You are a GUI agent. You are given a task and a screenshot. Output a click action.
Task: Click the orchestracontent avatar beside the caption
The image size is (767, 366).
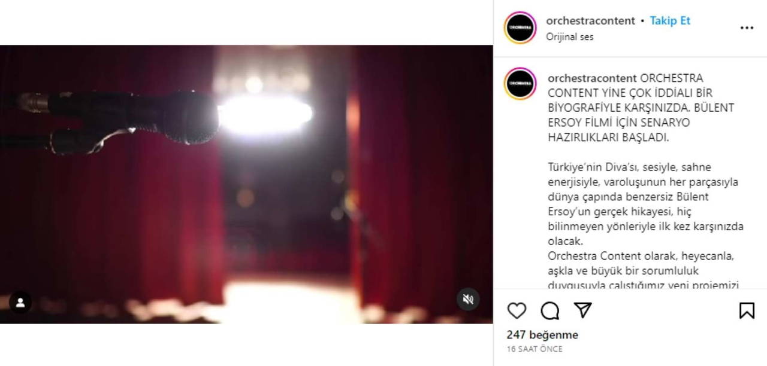point(520,83)
